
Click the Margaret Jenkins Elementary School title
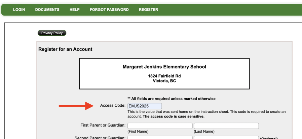(164, 67)
